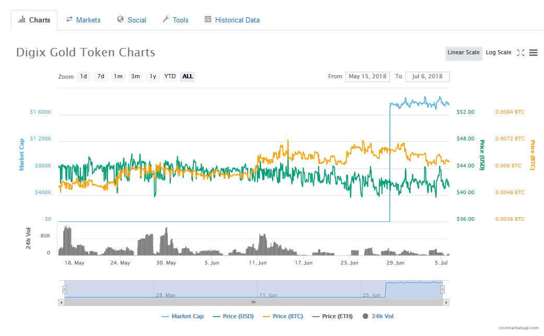Switch to the Tools tab
The image size is (544, 336).
(176, 20)
